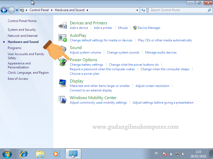
Task: Open Devices and Printers via its printer icon
Action: [63, 25]
